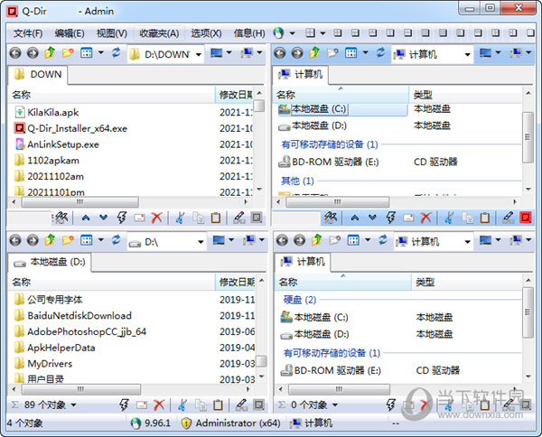Delete selection in bottom-left D:\ pane toolbar
This screenshot has height=437, width=542.
159,404
